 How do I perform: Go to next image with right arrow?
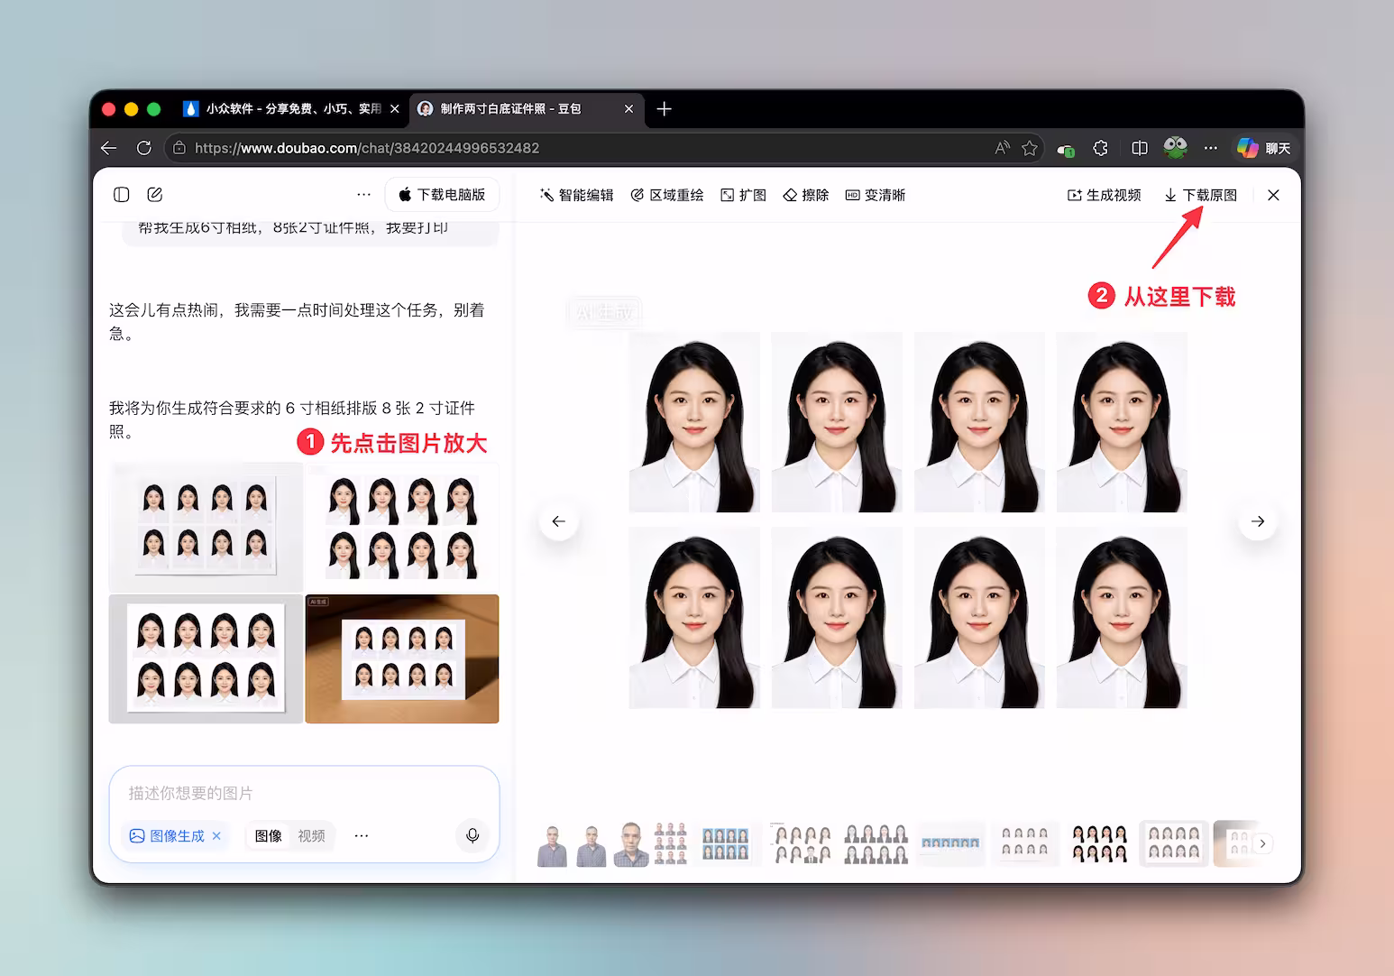[x=1257, y=521]
